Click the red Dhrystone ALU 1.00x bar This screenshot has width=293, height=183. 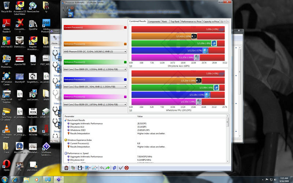(178, 29)
